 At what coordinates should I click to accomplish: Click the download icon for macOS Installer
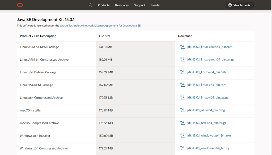(x=182, y=110)
